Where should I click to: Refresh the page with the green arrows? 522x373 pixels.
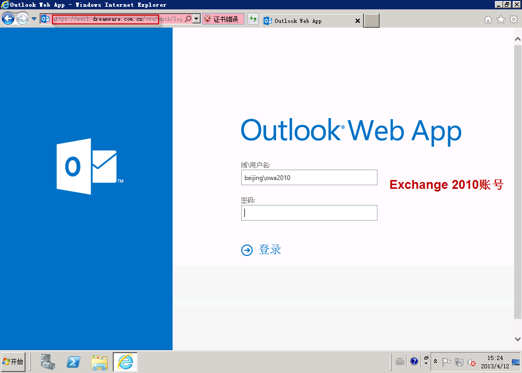click(x=253, y=19)
